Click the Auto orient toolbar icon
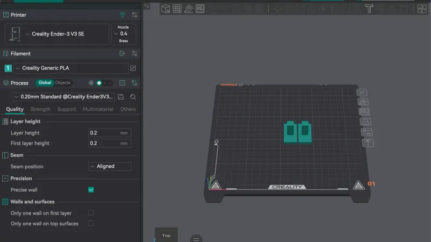The width and height of the screenshot is (431, 242). pyautogui.click(x=189, y=9)
